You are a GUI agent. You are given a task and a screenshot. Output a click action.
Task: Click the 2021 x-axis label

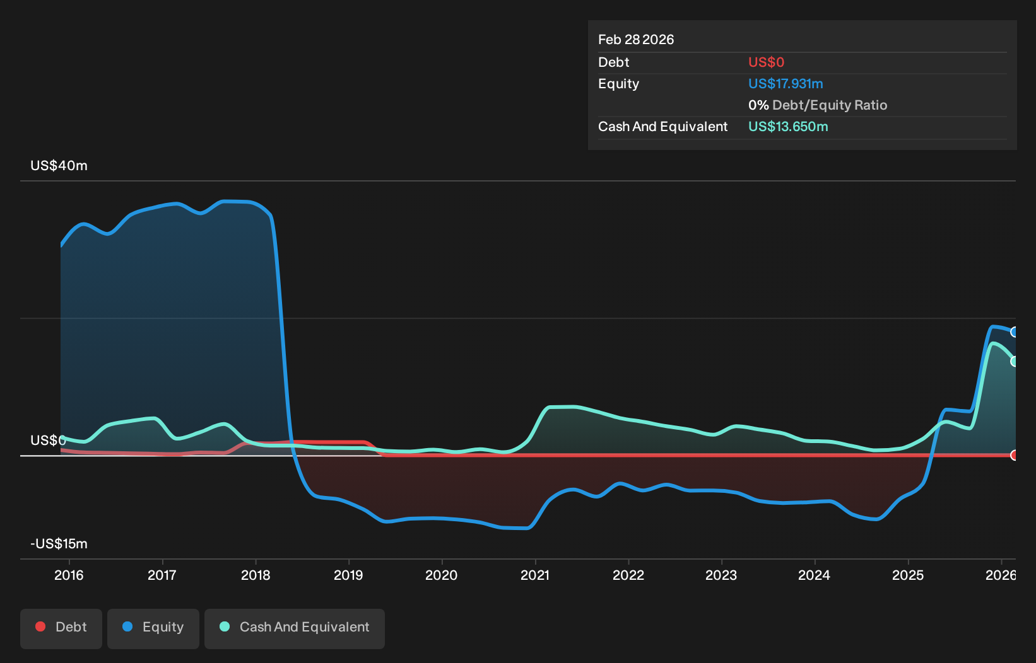(535, 575)
